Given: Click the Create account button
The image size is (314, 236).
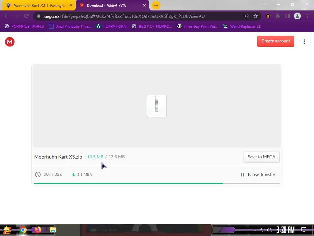Looking at the screenshot, I should (x=276, y=41).
